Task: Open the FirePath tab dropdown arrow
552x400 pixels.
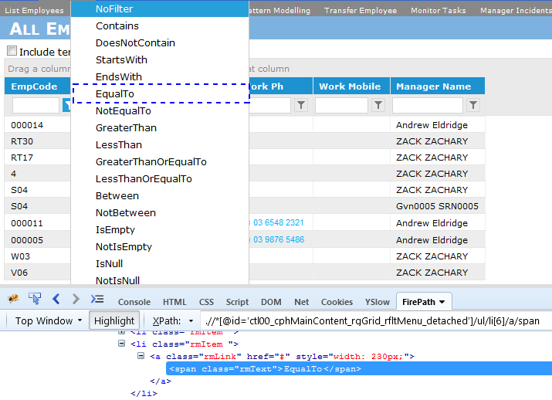Action: click(x=442, y=302)
